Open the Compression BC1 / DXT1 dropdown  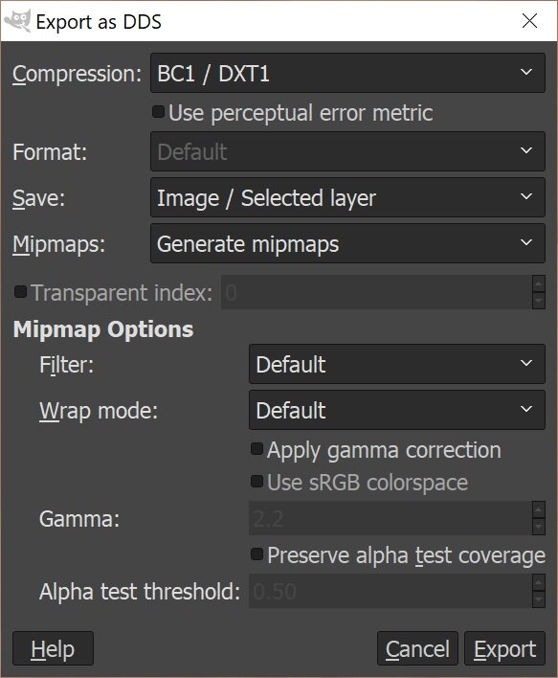pyautogui.click(x=347, y=73)
